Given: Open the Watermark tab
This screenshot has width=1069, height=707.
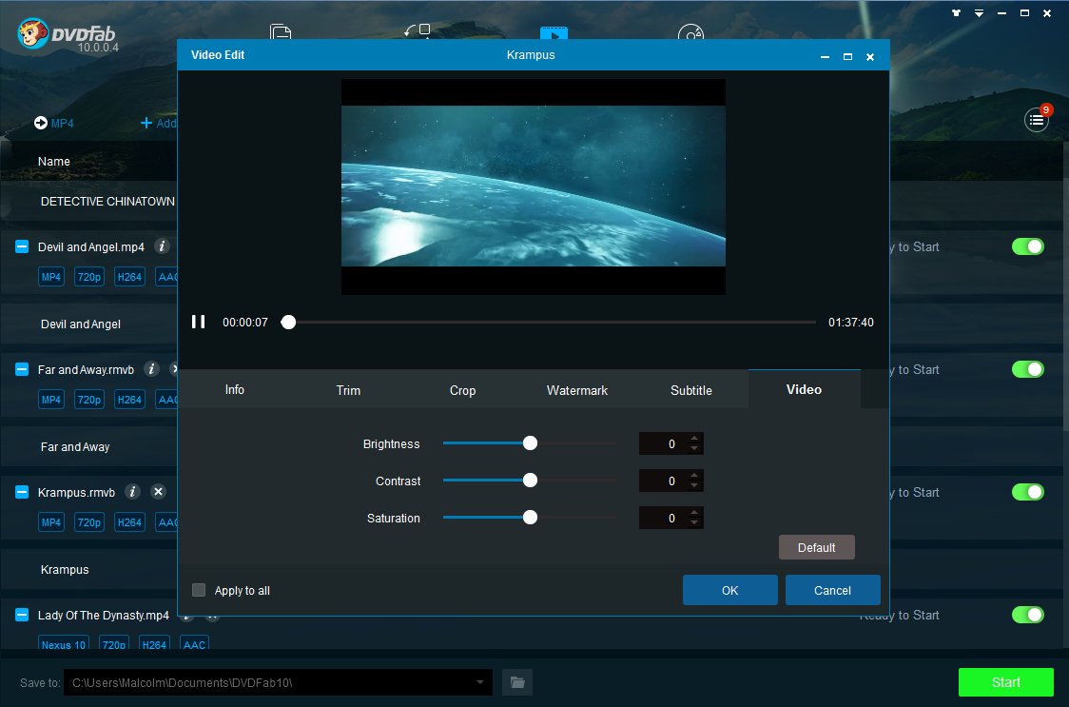Looking at the screenshot, I should coord(576,390).
